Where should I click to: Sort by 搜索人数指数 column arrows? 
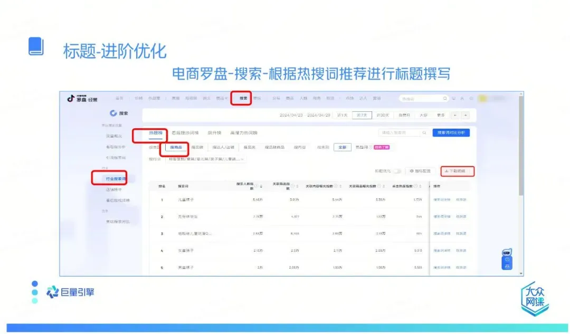261,186
